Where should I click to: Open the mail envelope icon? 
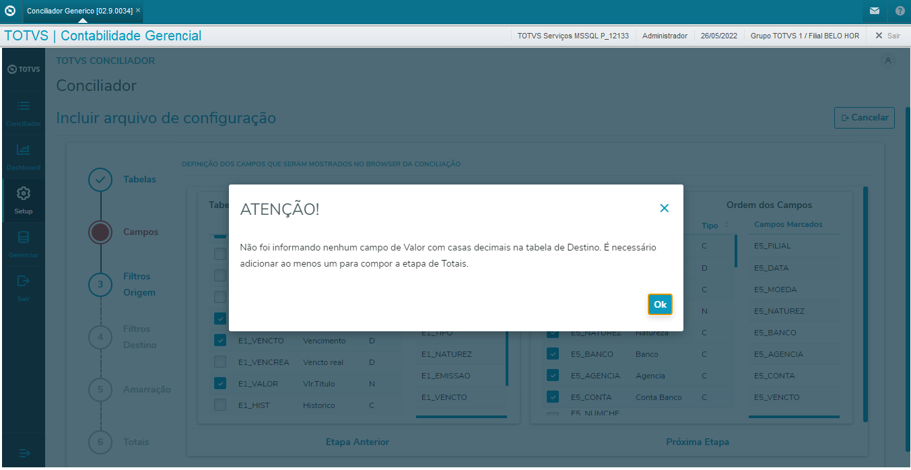point(874,11)
